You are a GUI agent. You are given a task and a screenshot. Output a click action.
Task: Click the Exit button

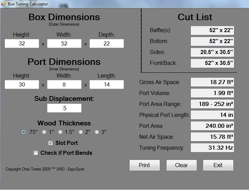218,165
